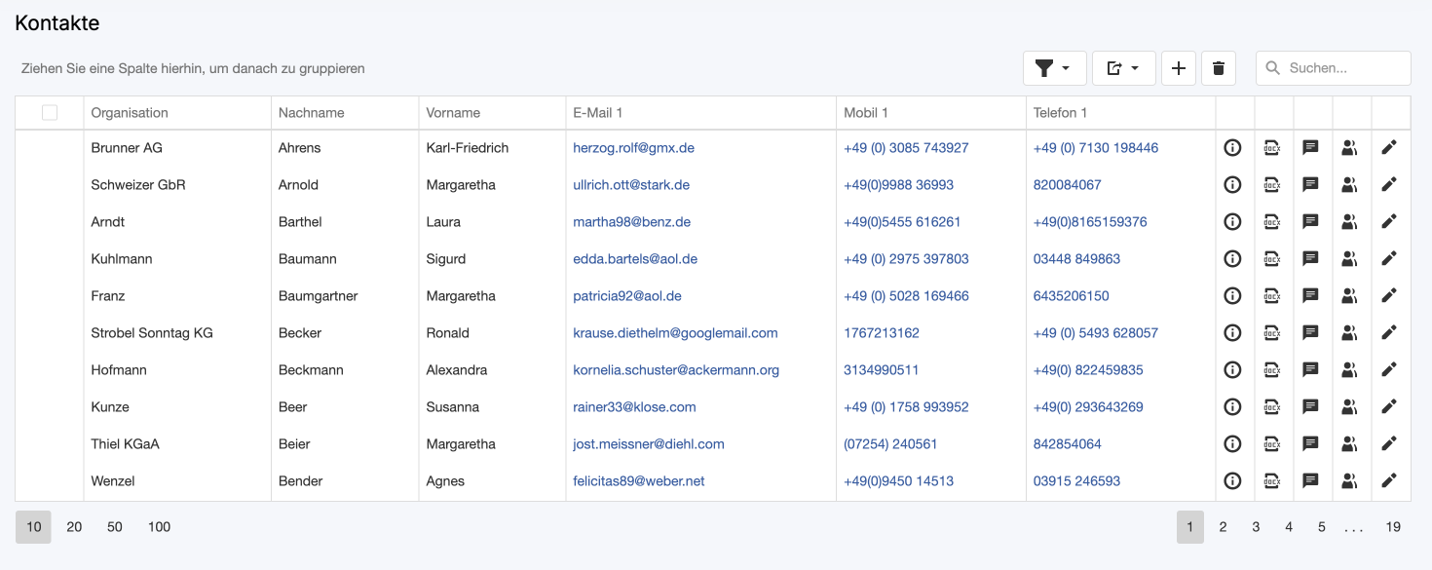
Task: Sort by the Nachname column header
Action: [312, 113]
